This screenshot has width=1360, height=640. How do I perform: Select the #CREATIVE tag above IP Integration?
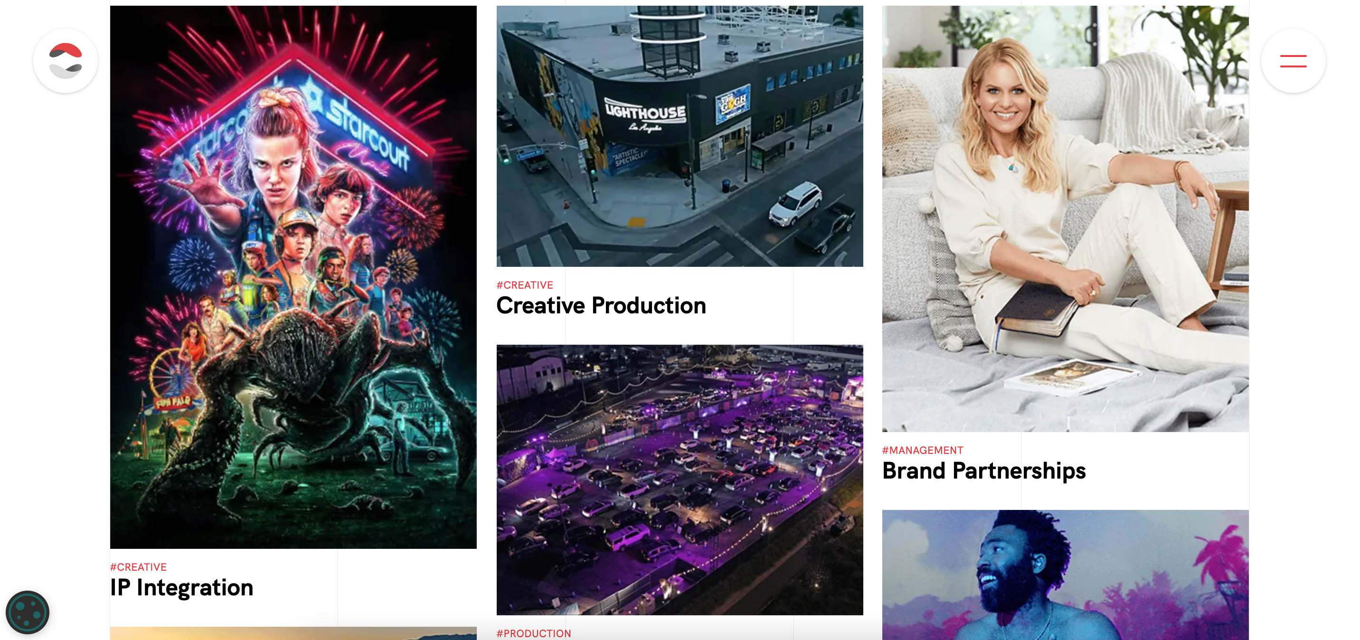pos(138,567)
